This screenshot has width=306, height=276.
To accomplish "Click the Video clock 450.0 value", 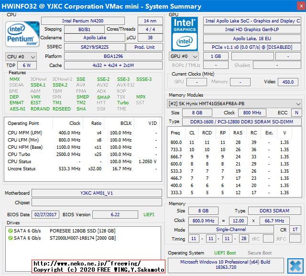I will [288, 82].
